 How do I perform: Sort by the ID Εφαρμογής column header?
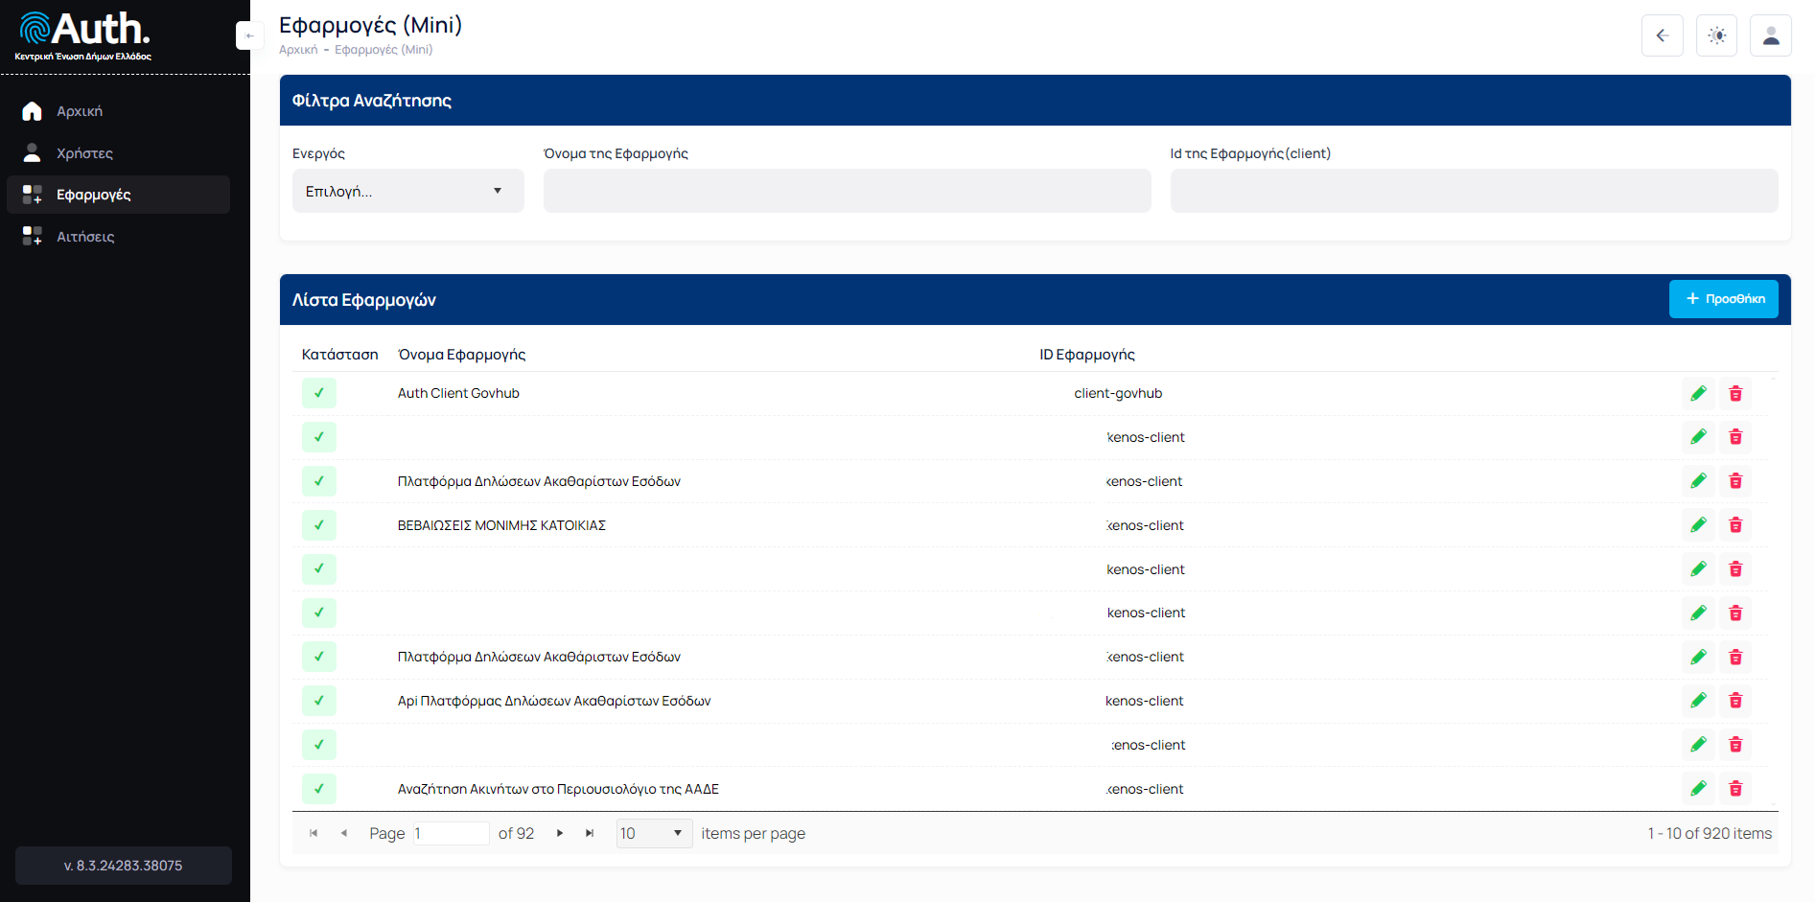point(1087,355)
